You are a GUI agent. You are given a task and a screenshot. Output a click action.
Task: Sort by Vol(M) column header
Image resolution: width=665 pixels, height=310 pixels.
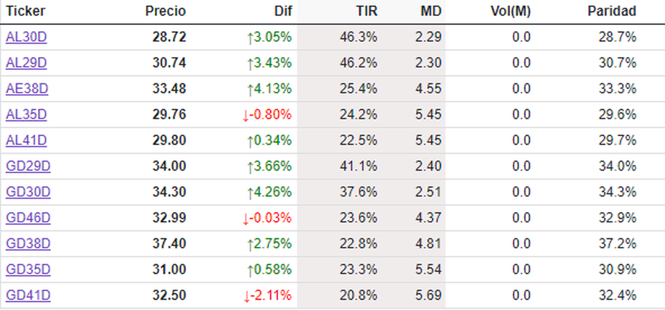click(x=510, y=11)
